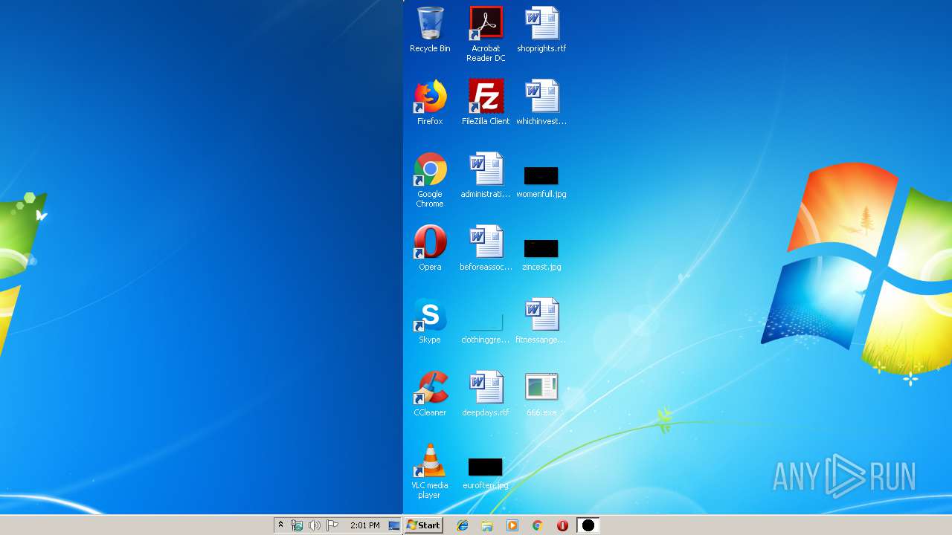Select the administrati… Word document
This screenshot has height=535, width=952.
(486, 175)
